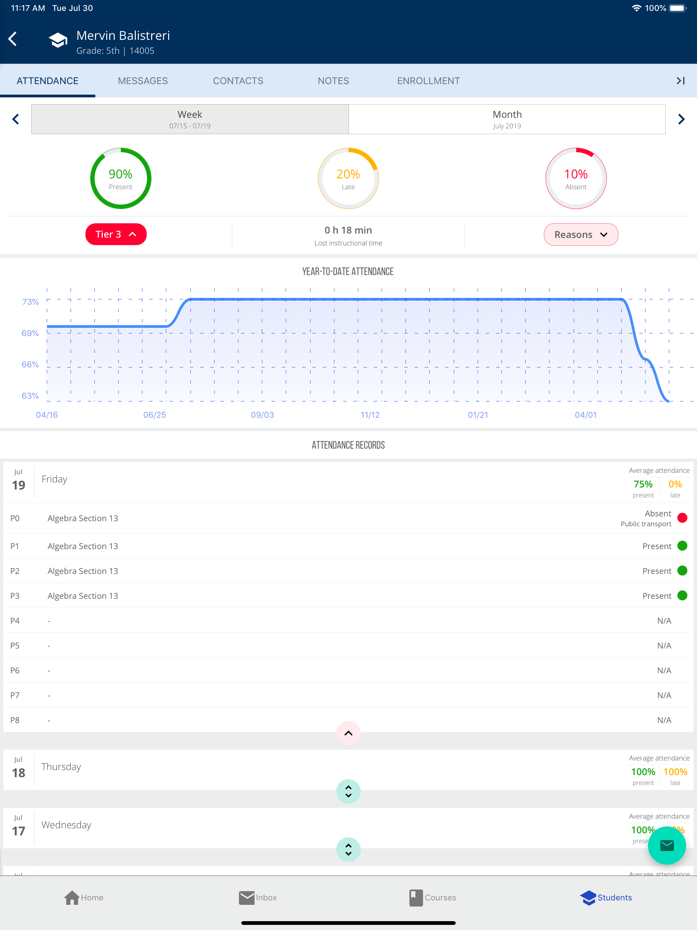Open the Inbox from bottom navigation
Image resolution: width=697 pixels, height=930 pixels.
(x=258, y=898)
